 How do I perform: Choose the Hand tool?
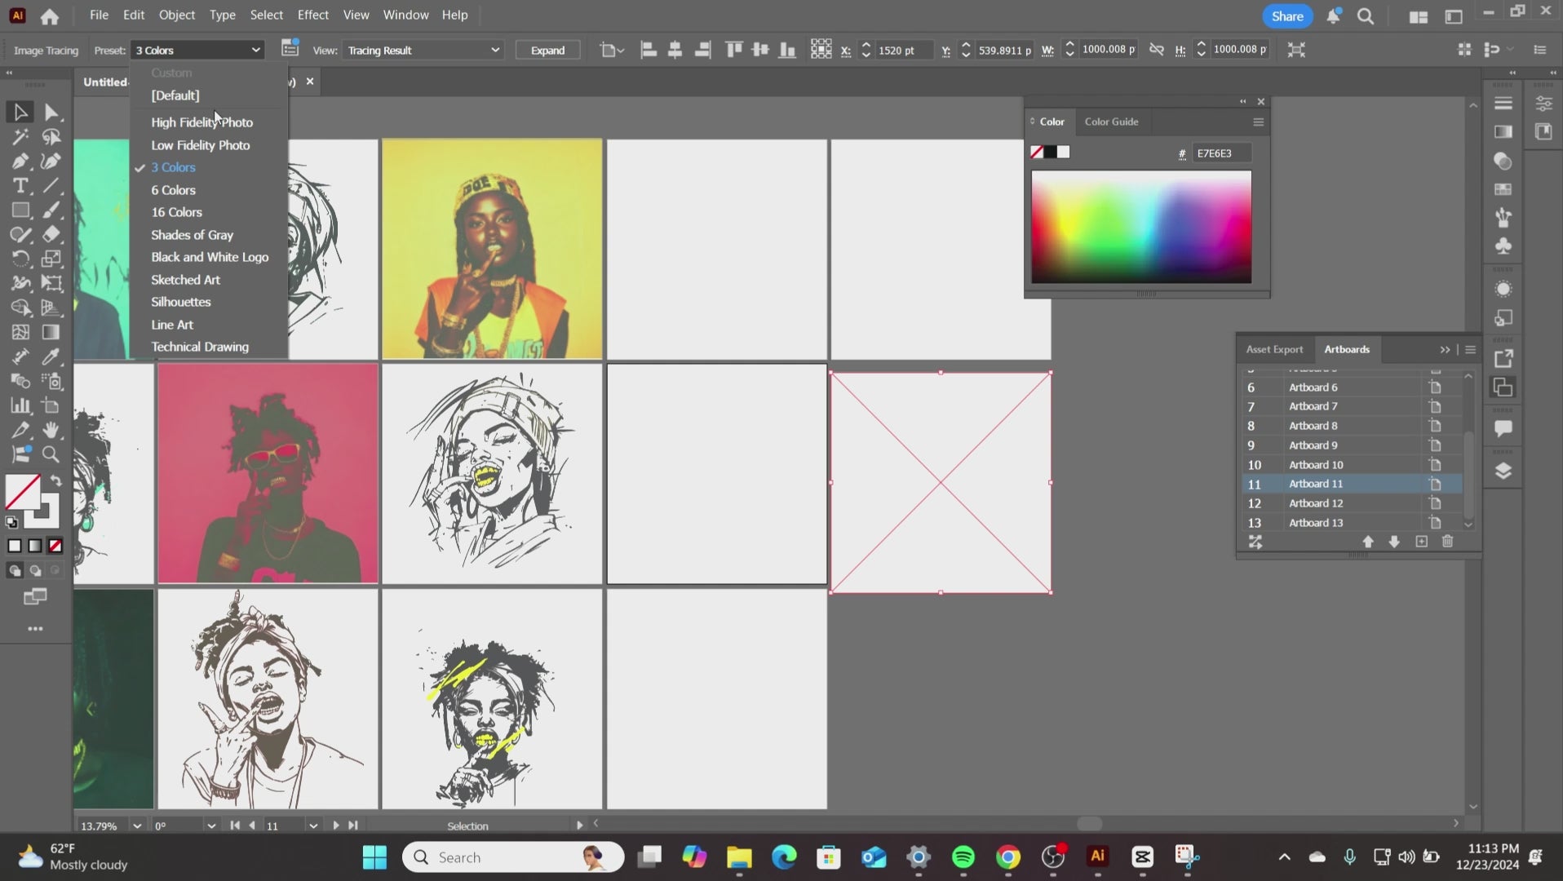51,430
